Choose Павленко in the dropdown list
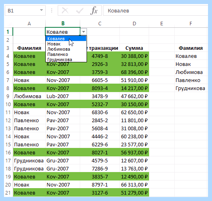The height and width of the screenshot is (201, 212). tap(66, 54)
